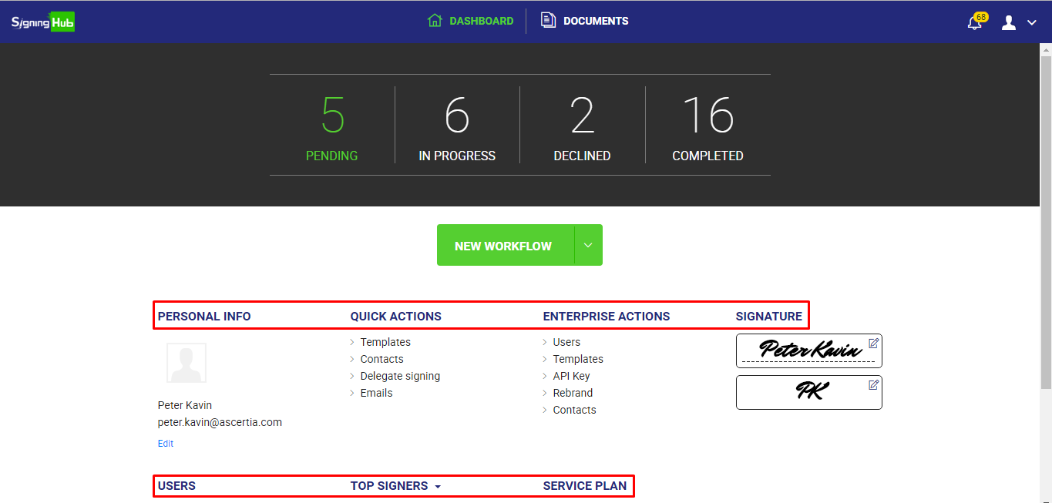Image resolution: width=1052 pixels, height=503 pixels.
Task: Switch to the Documents tab
Action: (595, 22)
